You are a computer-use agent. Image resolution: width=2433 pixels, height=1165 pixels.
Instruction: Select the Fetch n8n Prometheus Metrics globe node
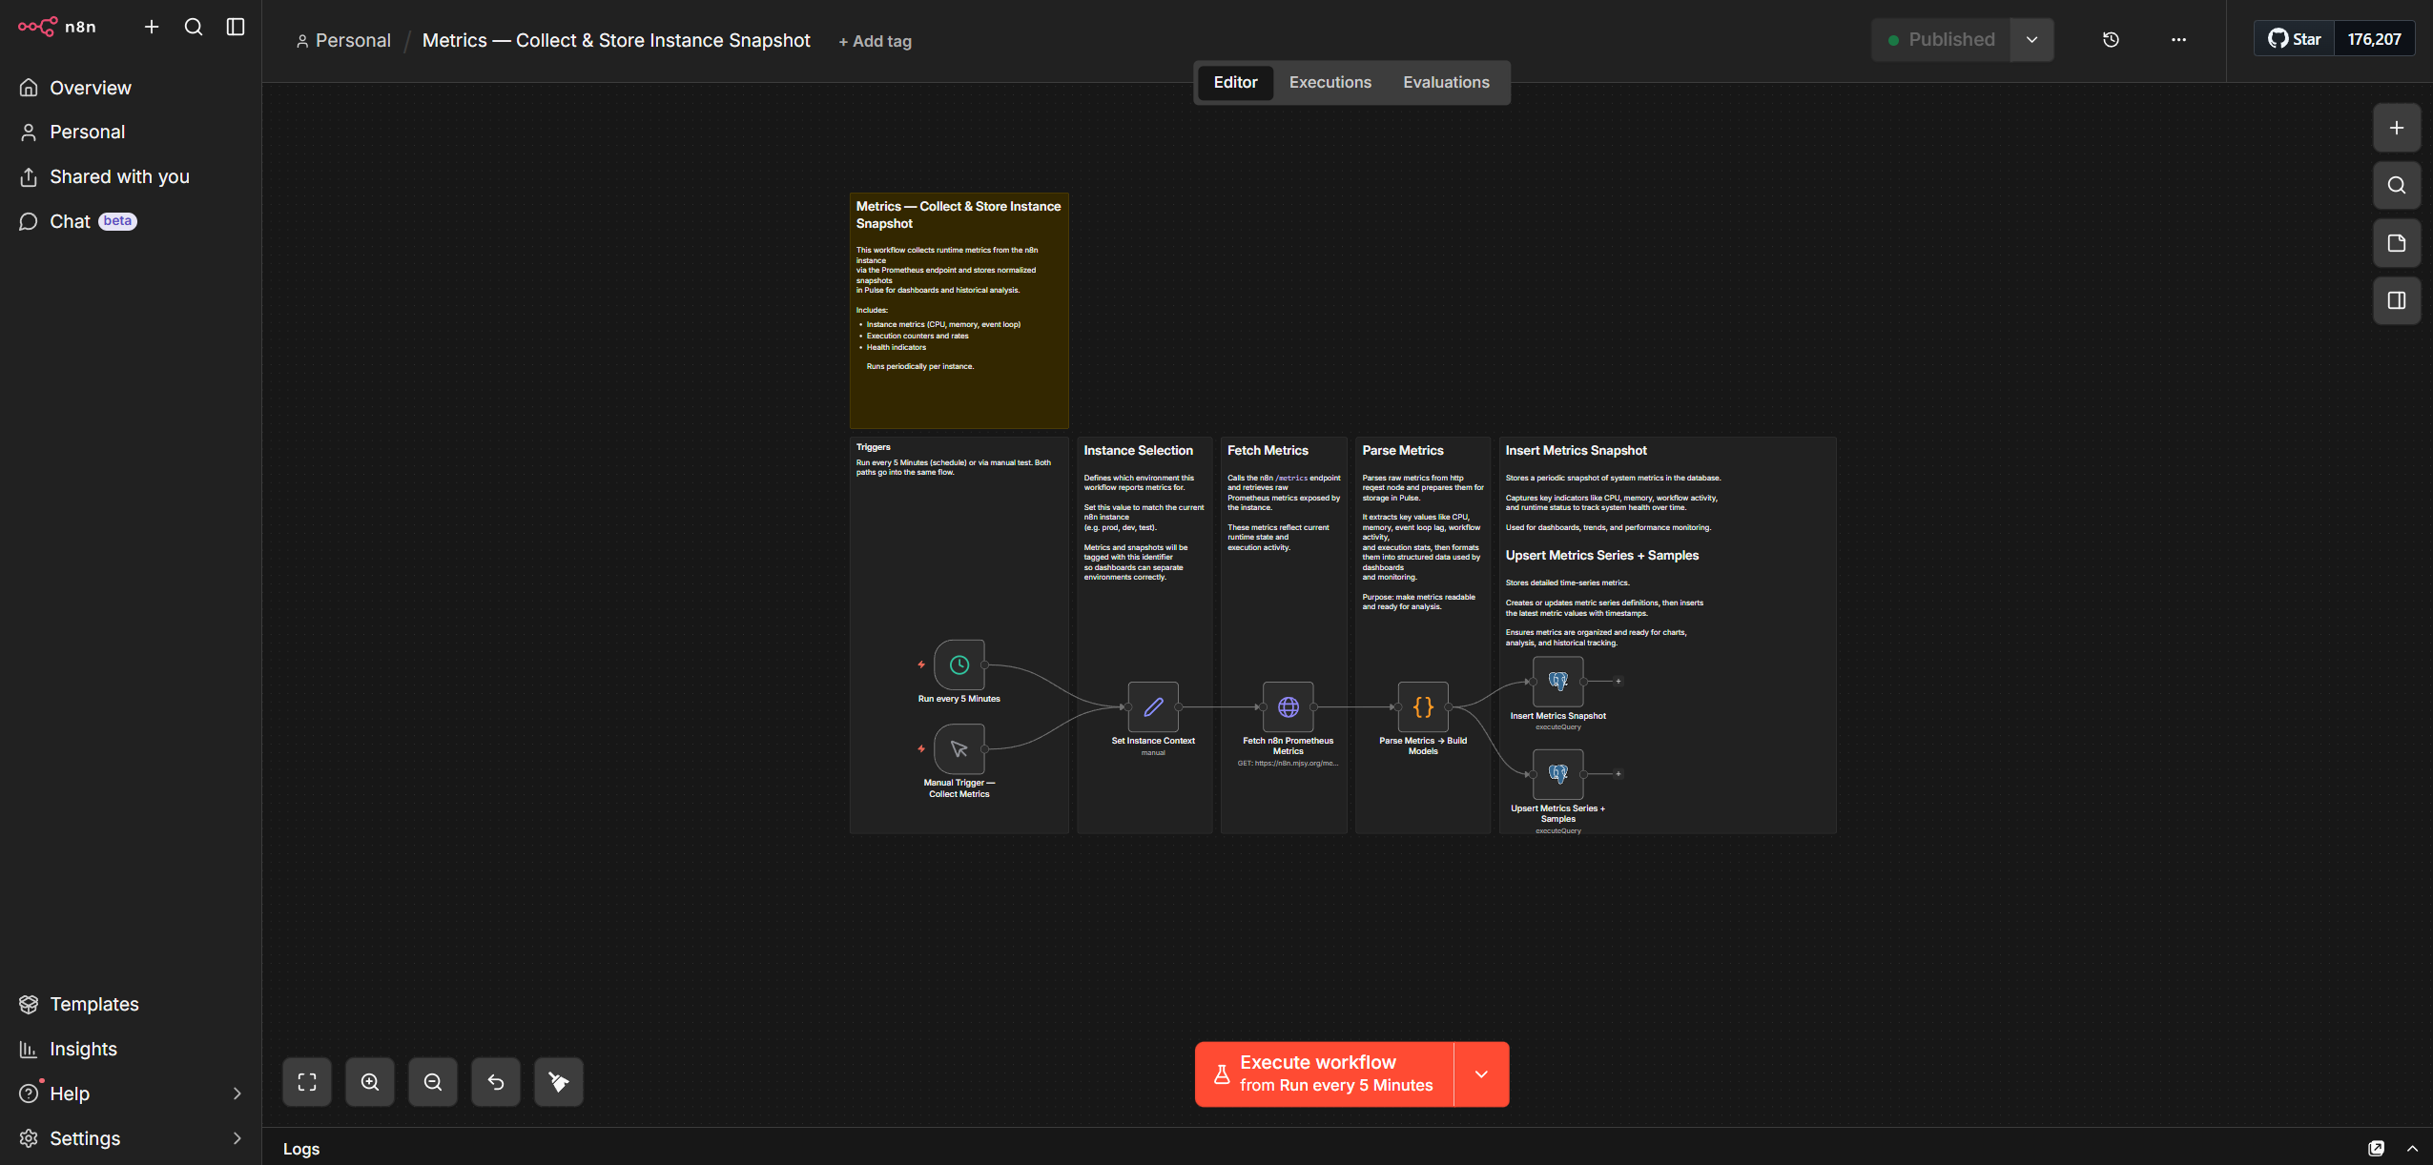pos(1288,707)
